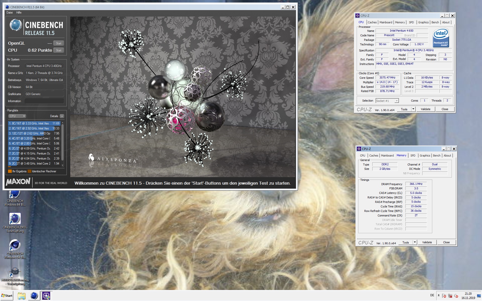Screen dimensions: 482x301
Task: Click Validate in lower CPU-Z window
Action: 427,242
